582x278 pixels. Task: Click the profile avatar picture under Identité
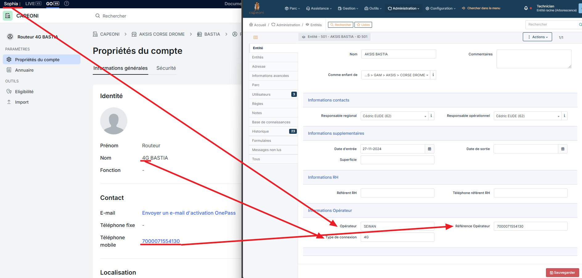pyautogui.click(x=114, y=121)
